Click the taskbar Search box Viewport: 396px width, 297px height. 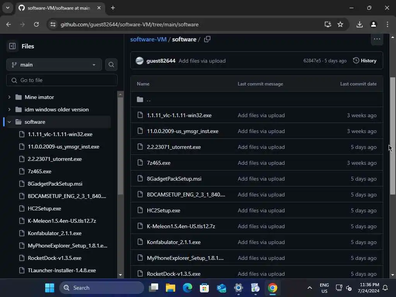pyautogui.click(x=102, y=288)
